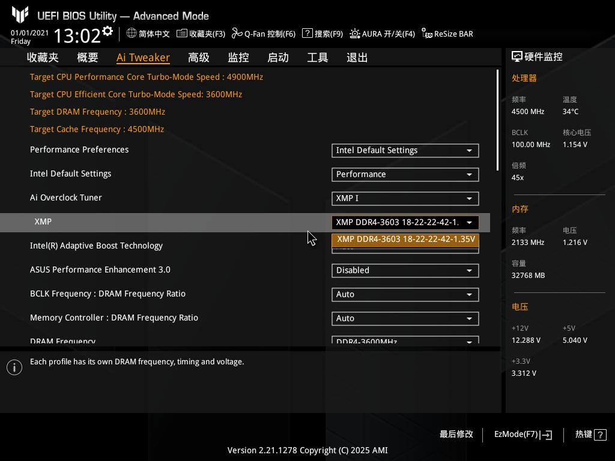
Task: Click CPU temperature 34°C value
Action: click(x=571, y=112)
